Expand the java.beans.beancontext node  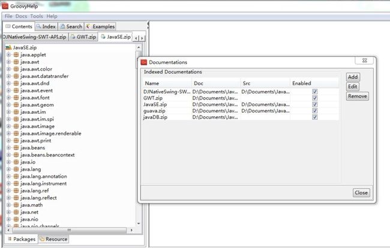(9, 155)
